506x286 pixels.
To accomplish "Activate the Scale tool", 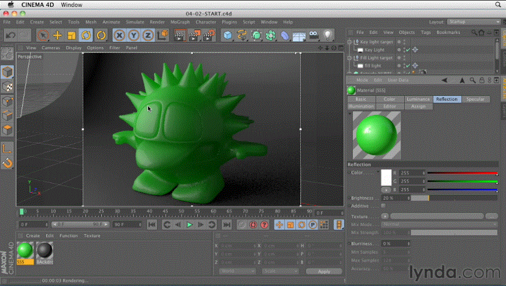I will [x=72, y=35].
